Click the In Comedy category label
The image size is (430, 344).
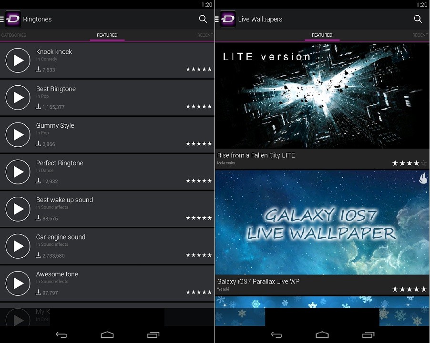click(47, 59)
